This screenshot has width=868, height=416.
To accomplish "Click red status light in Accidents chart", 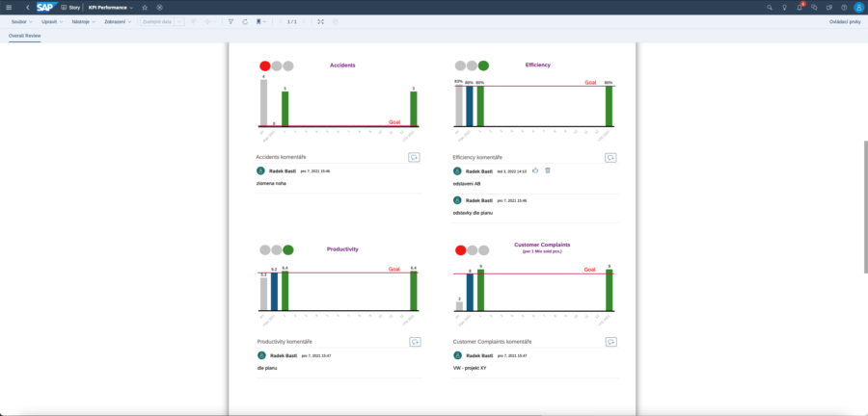I will (265, 65).
